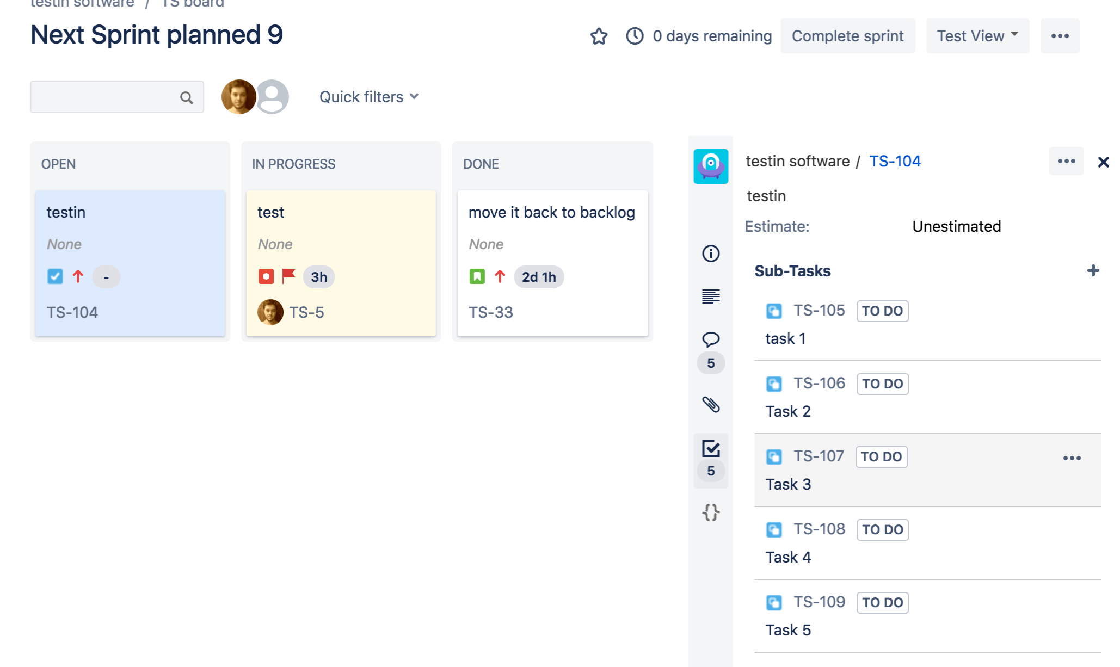The height and width of the screenshot is (667, 1120).
Task: Open the TS-104 breadcrumb link
Action: pos(895,161)
